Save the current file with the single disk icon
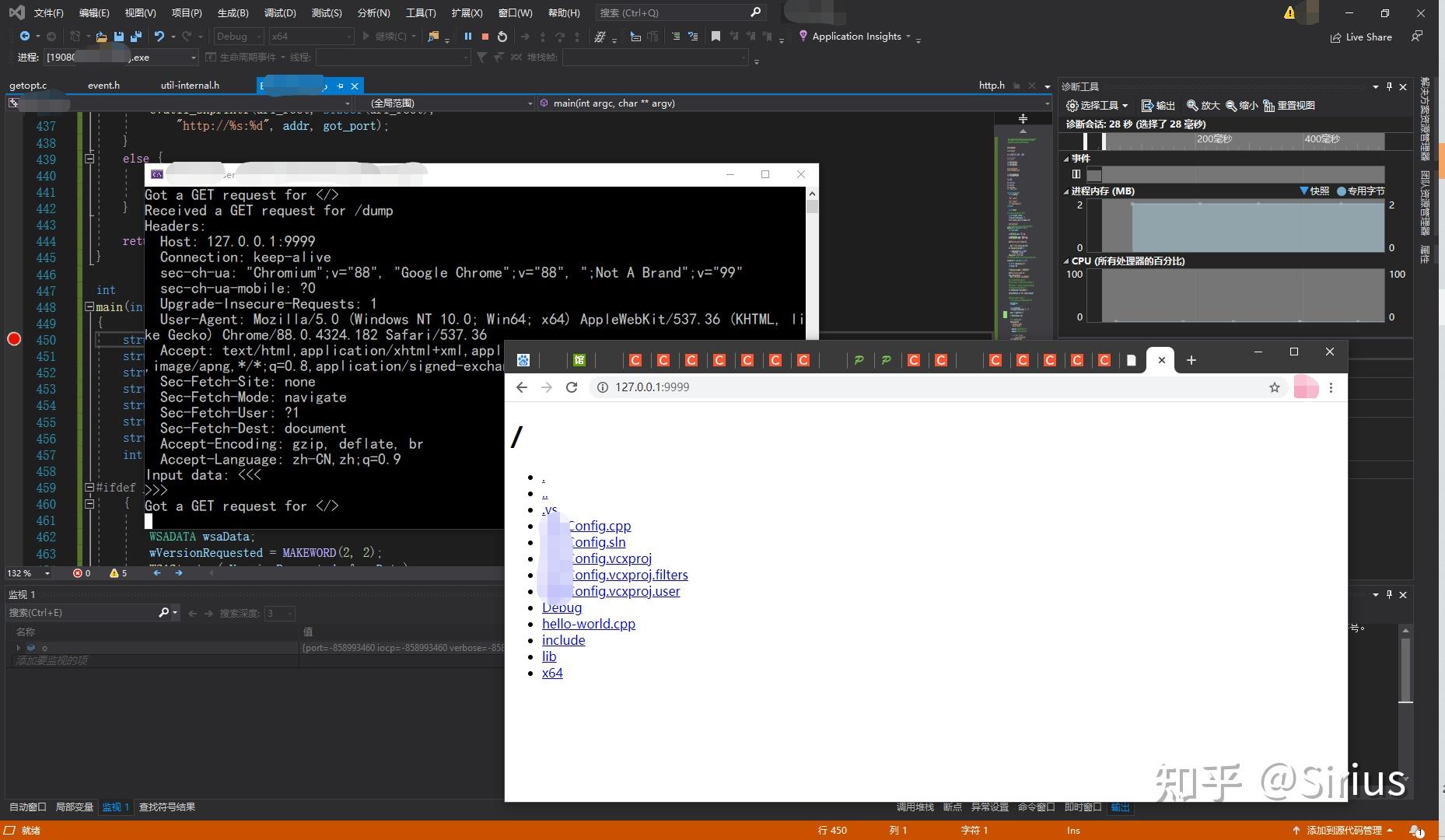Viewport: 1445px width, 840px height. [119, 37]
